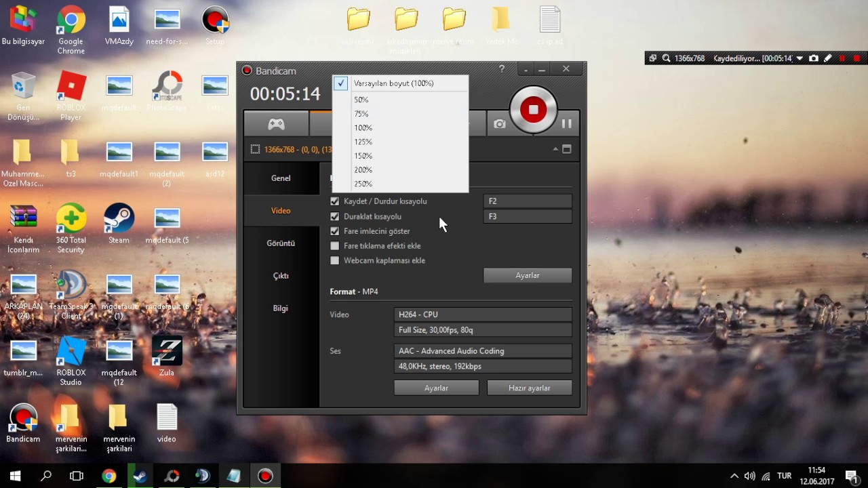Open the Çıktı section in the sidebar
The height and width of the screenshot is (488, 868).
[280, 275]
